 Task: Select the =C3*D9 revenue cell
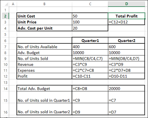[x=126, y=64]
